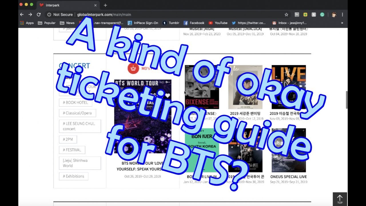The height and width of the screenshot is (206, 366).
Task: Open the Twitter bookmark
Action: coord(248,23)
